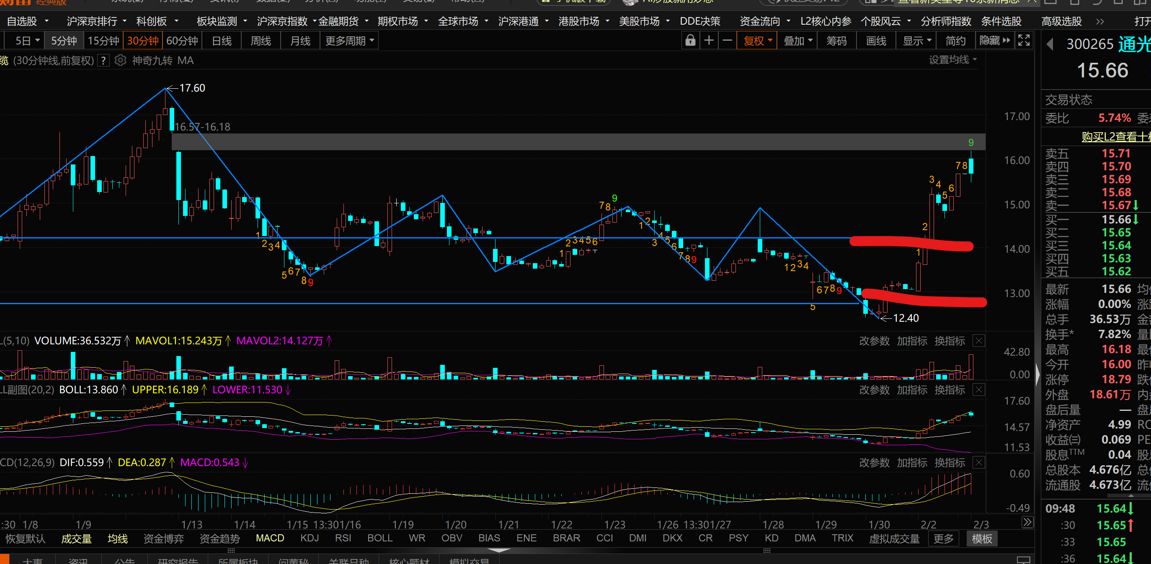Screen dimensions: 1151x564
Task: Switch the chart to 60分钟 period
Action: click(x=182, y=41)
